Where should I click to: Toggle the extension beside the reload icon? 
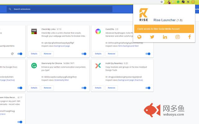click(20, 54)
